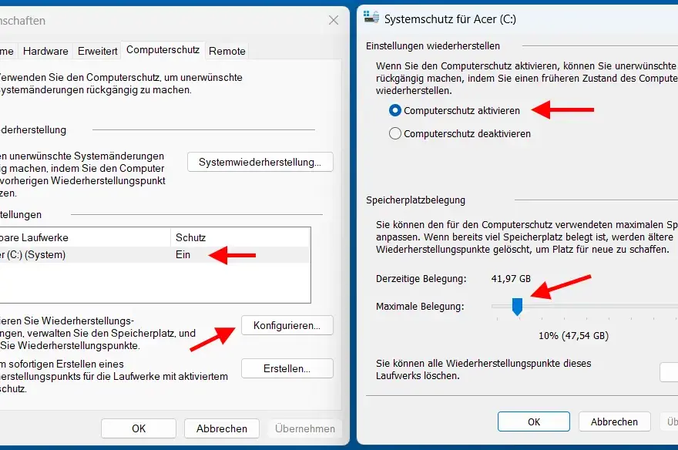
Task: Select the Computerschutz tab
Action: [x=163, y=50]
